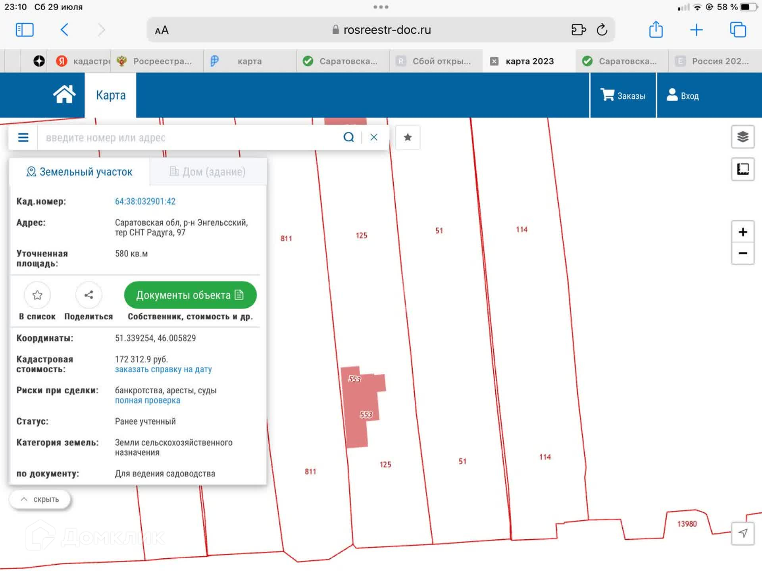Screen dimensions: 762x571
Task: Open the hamburger menu in search bar
Action: coord(23,138)
